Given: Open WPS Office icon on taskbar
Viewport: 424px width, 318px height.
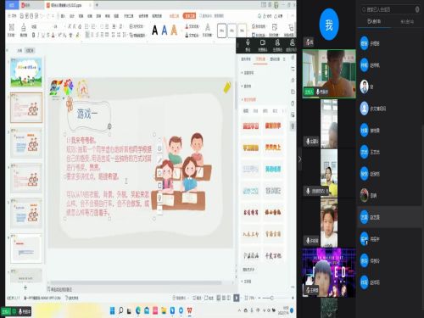Looking at the screenshot, I should tap(189, 310).
